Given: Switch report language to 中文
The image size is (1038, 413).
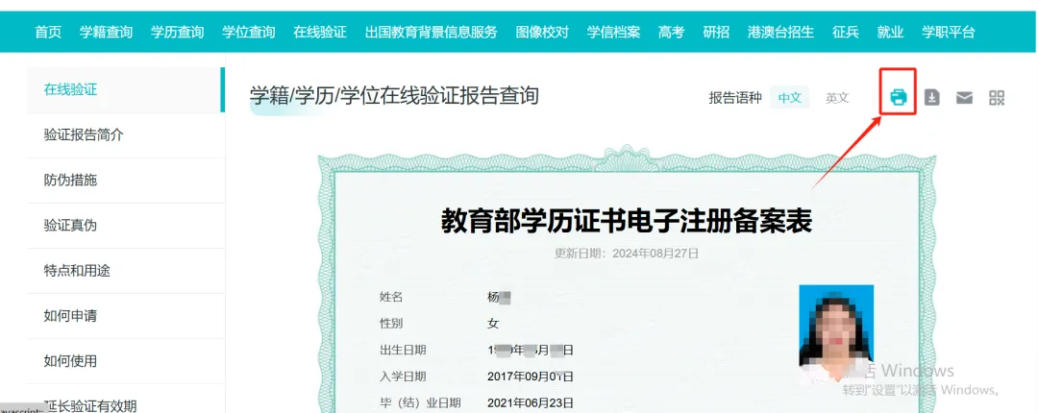Looking at the screenshot, I should [x=790, y=98].
